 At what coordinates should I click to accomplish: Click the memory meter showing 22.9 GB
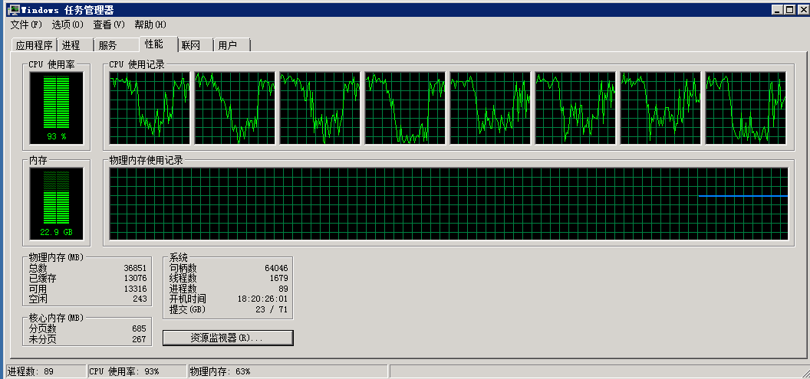tap(56, 204)
